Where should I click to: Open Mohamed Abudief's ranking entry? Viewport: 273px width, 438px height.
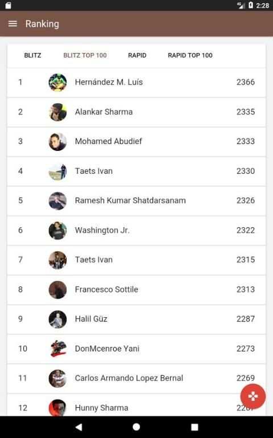click(136, 142)
